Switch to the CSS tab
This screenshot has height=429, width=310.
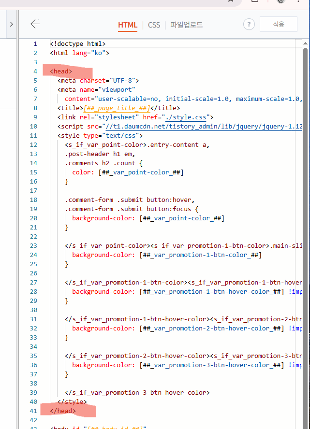click(154, 25)
